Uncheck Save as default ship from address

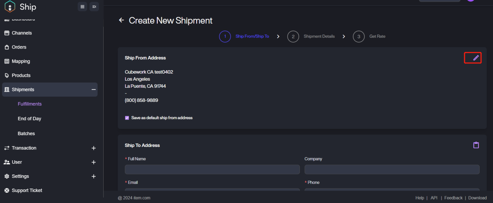point(127,118)
